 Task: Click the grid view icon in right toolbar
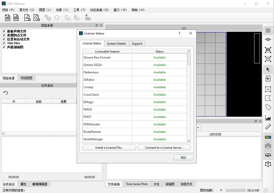[268, 30]
